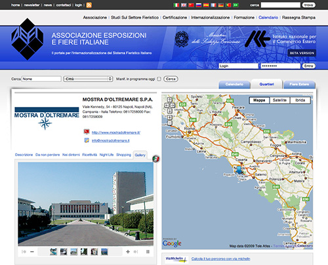Select the green Arabic flag language
The image size is (328, 265).
pyautogui.click(x=236, y=5)
